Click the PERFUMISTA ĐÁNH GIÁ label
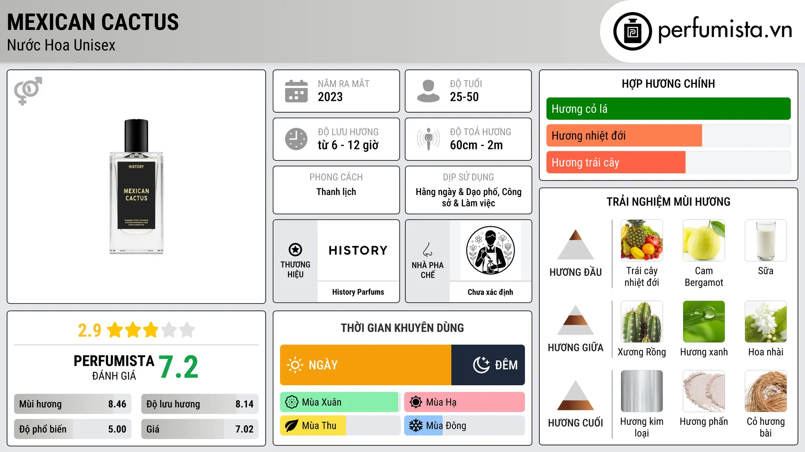805x452 pixels. click(x=114, y=367)
